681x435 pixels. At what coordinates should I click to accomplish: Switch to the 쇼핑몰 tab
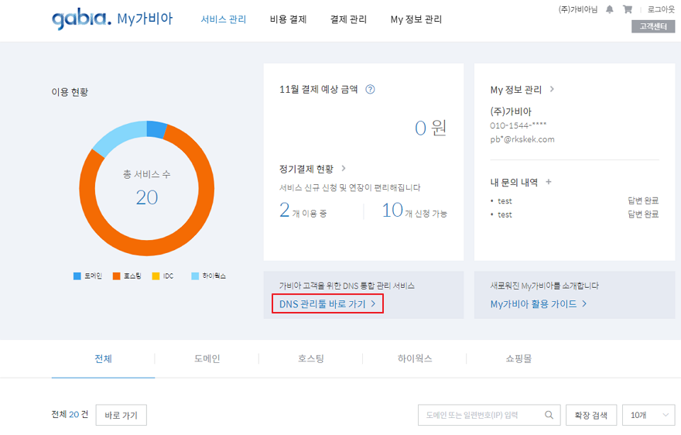(518, 358)
